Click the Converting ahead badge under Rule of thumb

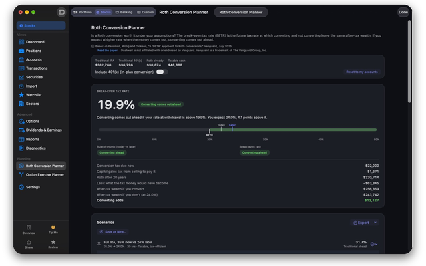coord(112,152)
